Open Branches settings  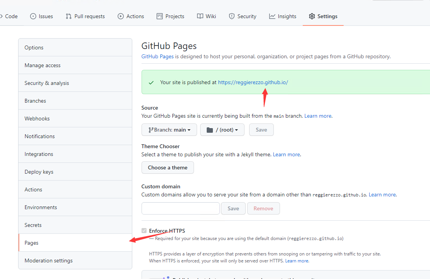click(75, 101)
